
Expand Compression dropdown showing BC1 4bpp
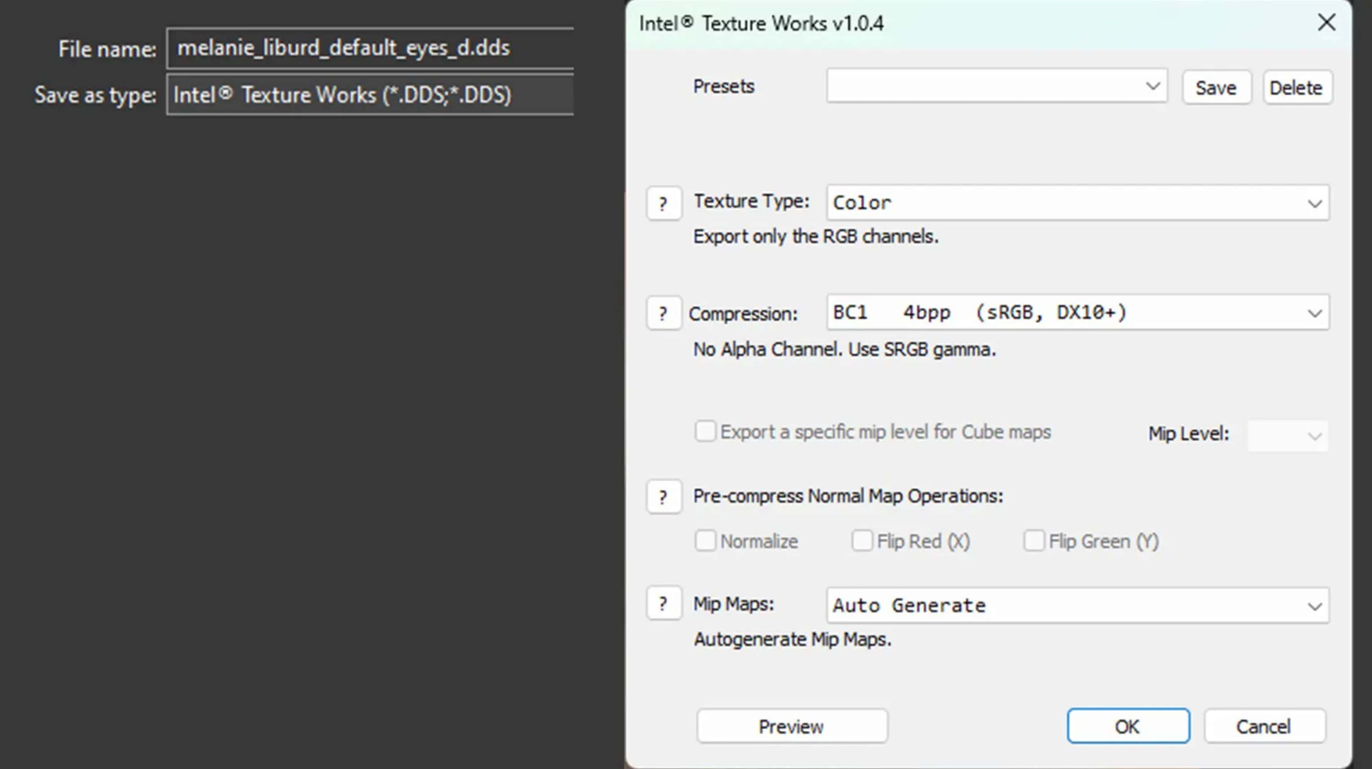click(1078, 312)
